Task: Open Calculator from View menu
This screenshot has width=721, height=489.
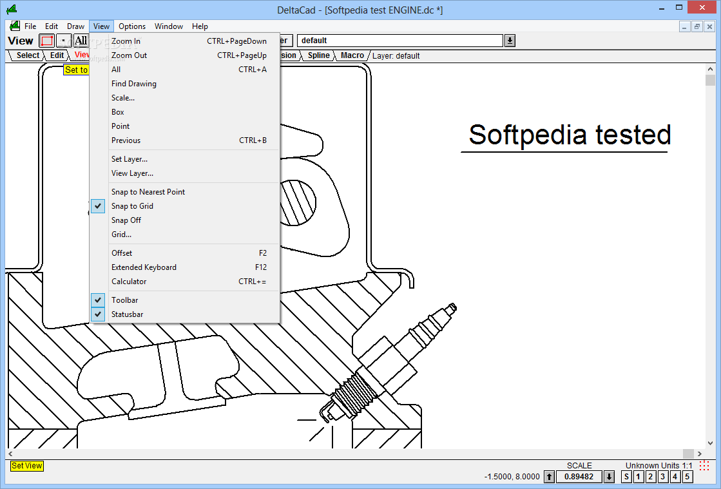Action: (x=185, y=282)
